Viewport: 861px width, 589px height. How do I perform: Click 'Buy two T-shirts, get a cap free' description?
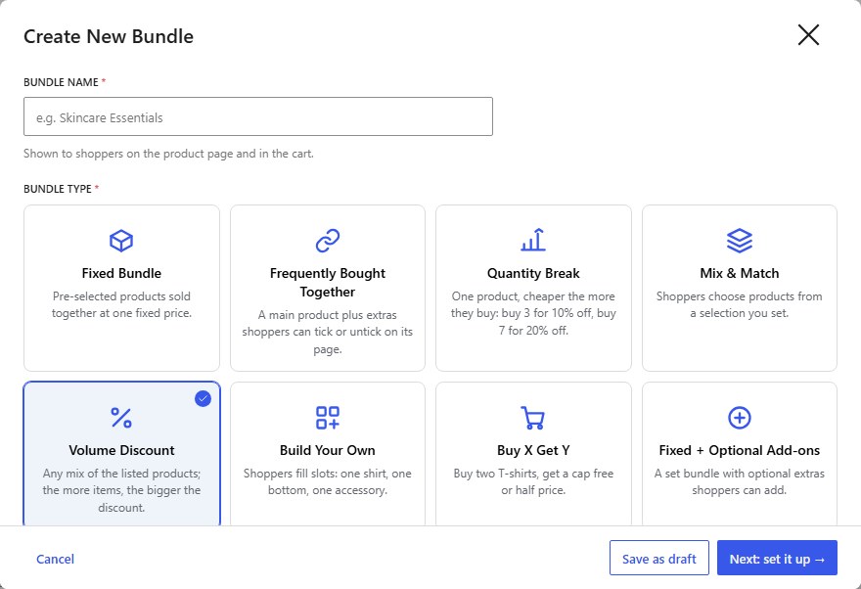tap(533, 481)
